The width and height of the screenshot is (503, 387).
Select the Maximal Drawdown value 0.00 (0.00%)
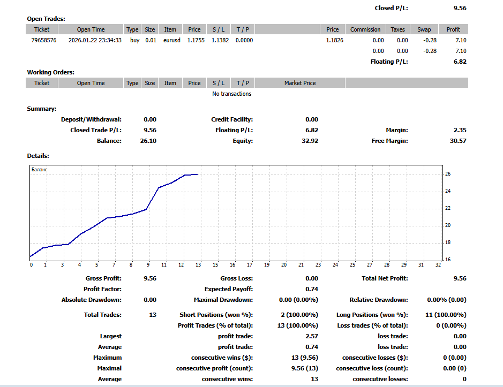[299, 300]
